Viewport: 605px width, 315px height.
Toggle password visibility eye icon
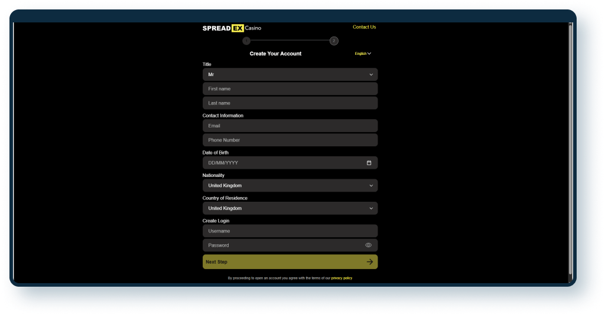point(369,245)
